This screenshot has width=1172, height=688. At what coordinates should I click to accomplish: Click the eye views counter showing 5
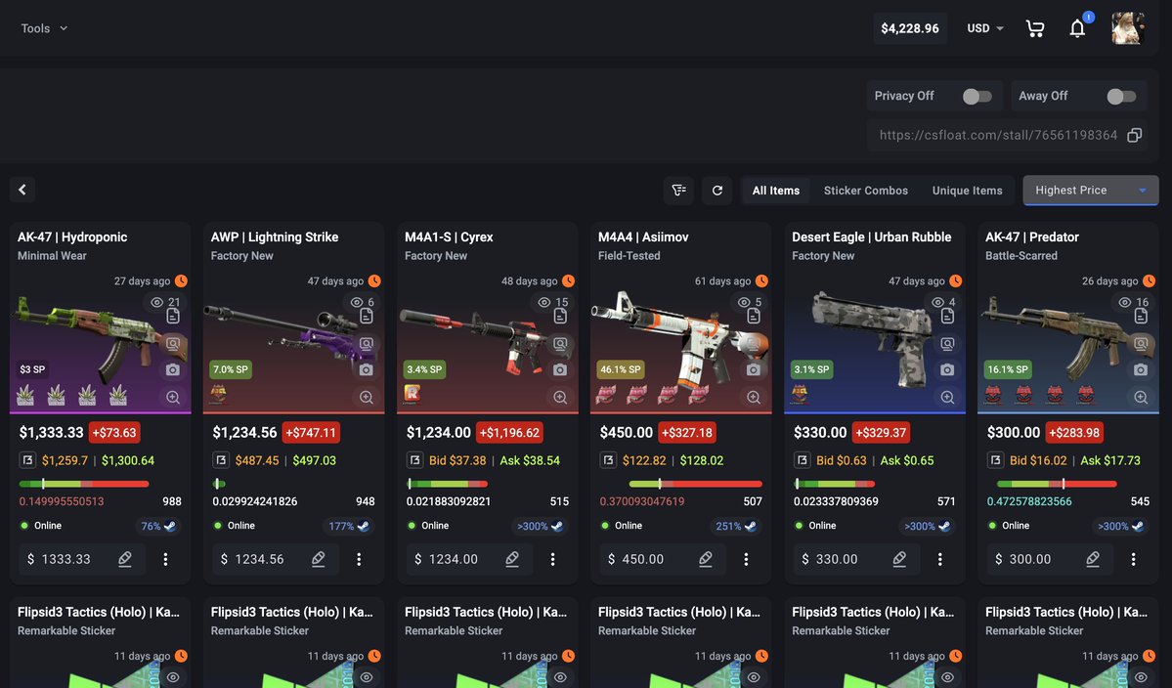pos(750,302)
